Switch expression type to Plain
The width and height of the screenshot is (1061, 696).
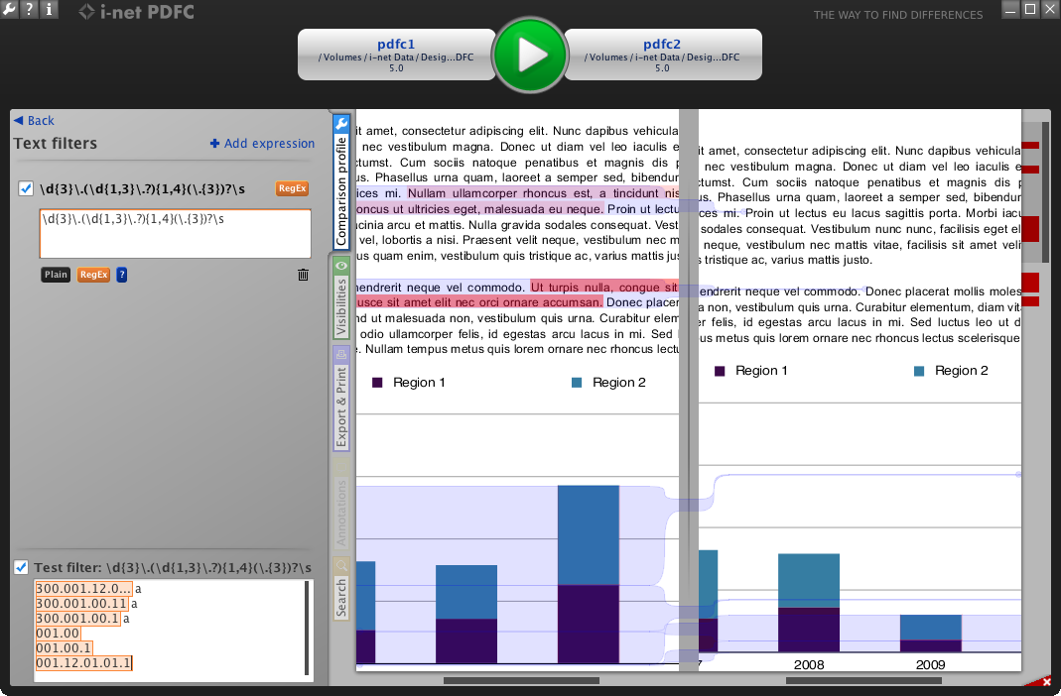pos(56,275)
